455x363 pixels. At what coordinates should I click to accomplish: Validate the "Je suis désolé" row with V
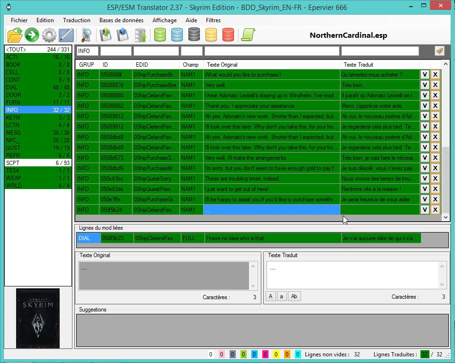point(425,168)
